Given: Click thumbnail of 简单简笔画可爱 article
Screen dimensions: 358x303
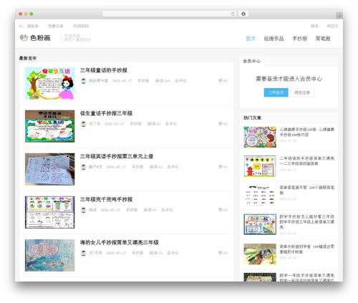Looking at the screenshot, I should click(x=260, y=196).
